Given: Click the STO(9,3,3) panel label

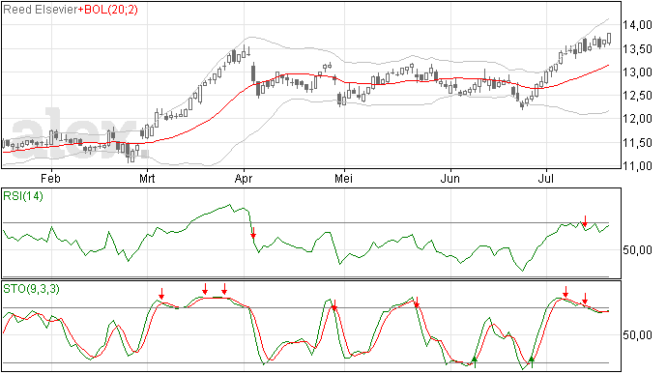Looking at the screenshot, I should click(x=31, y=289).
